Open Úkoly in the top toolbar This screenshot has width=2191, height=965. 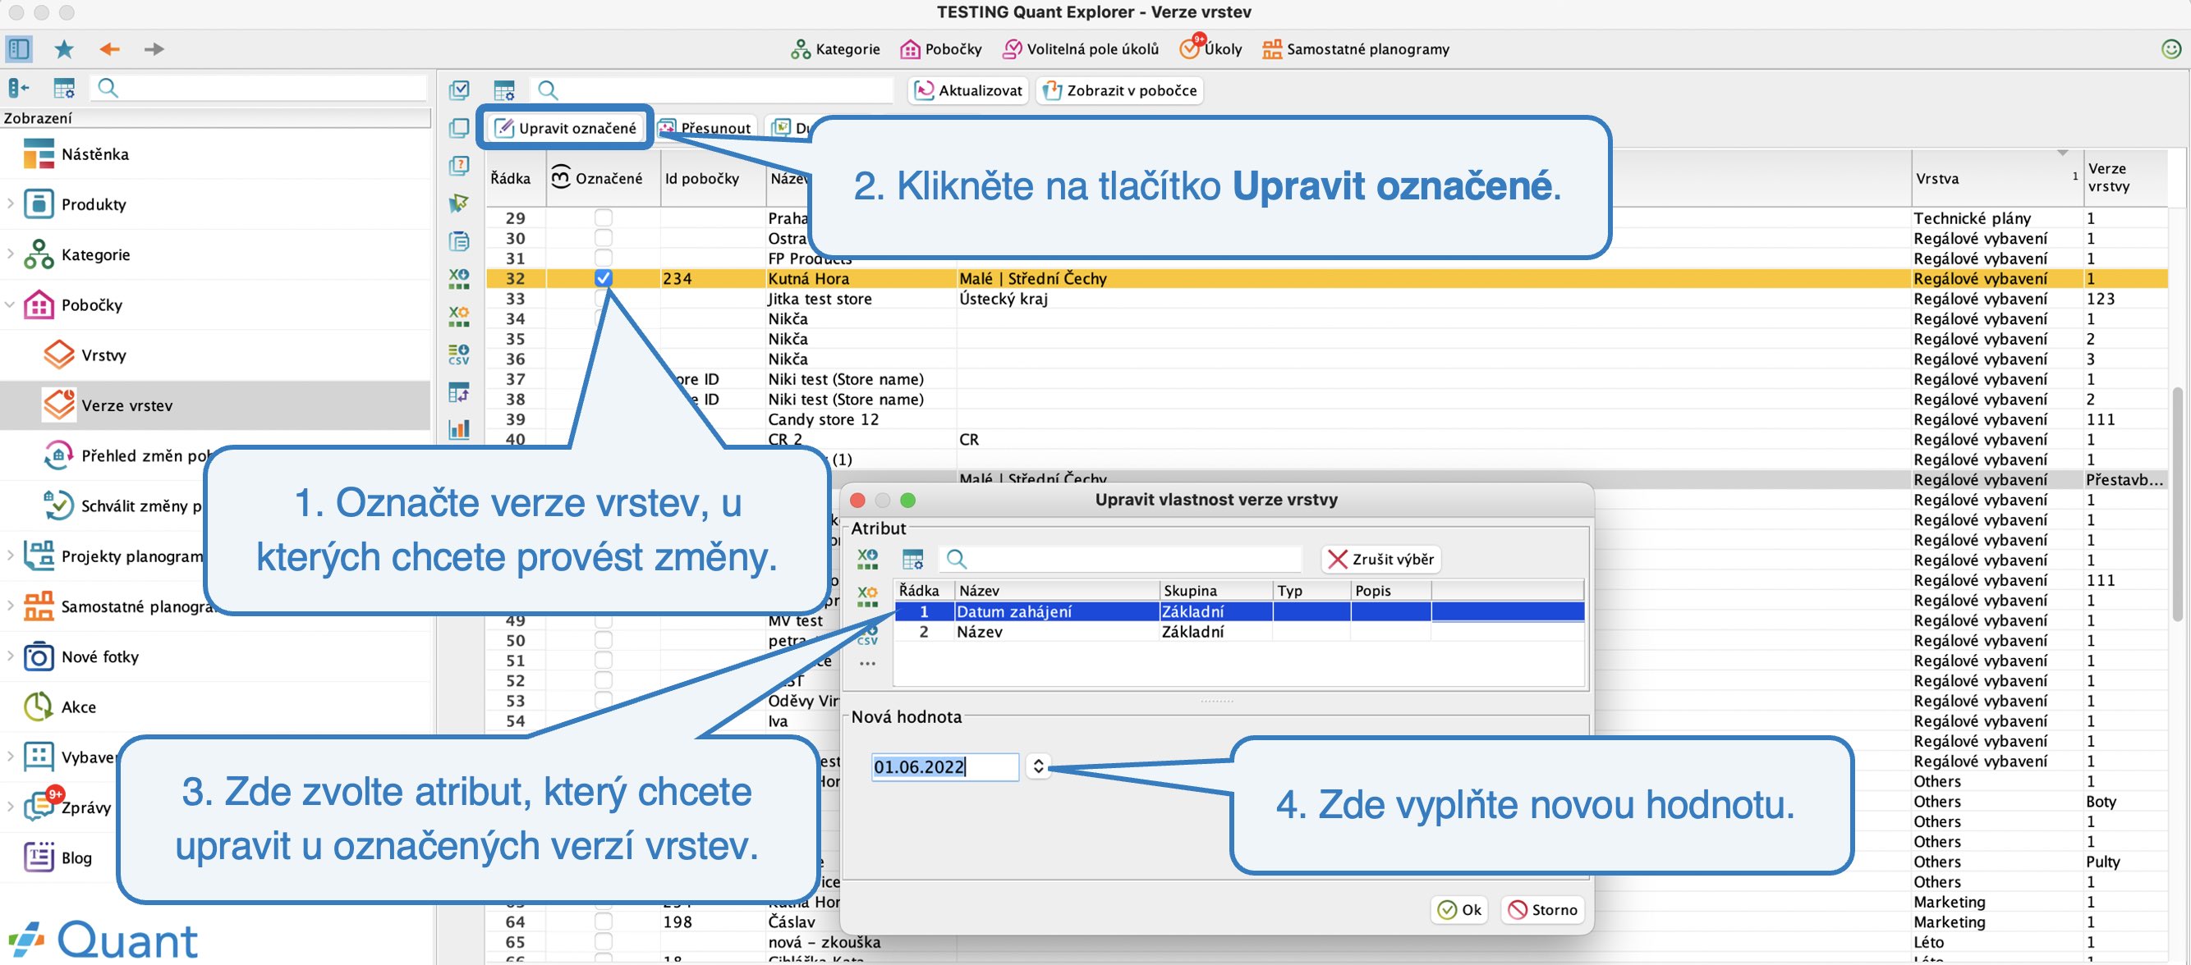click(1210, 49)
